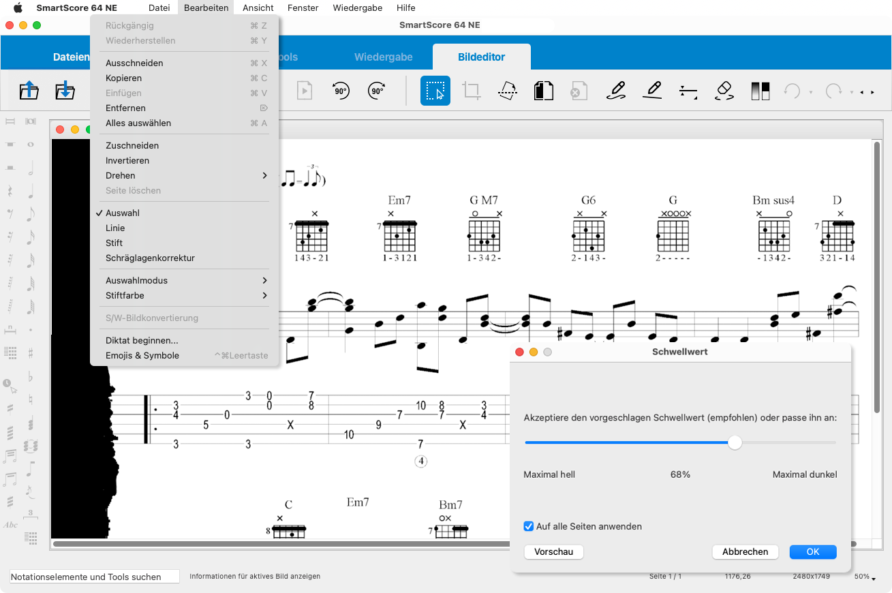892x593 pixels.
Task: Click the Vorschau button
Action: [553, 551]
